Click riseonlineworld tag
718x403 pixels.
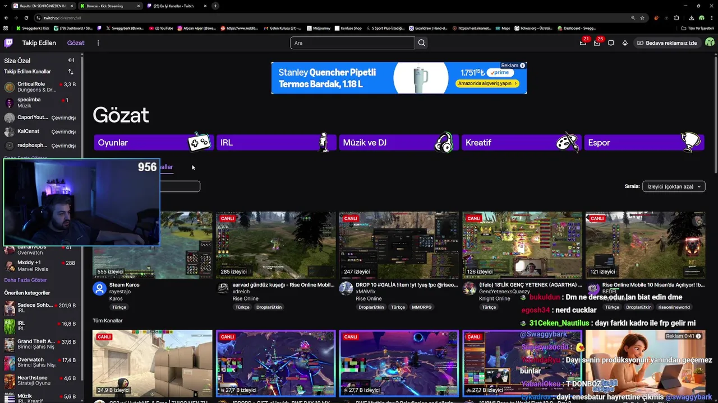point(674,307)
